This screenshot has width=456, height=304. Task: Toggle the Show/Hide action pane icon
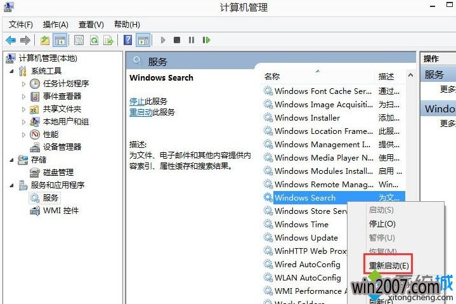pos(143,40)
